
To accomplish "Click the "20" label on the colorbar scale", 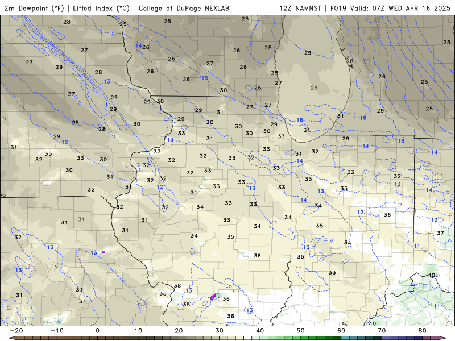I will click(179, 331).
